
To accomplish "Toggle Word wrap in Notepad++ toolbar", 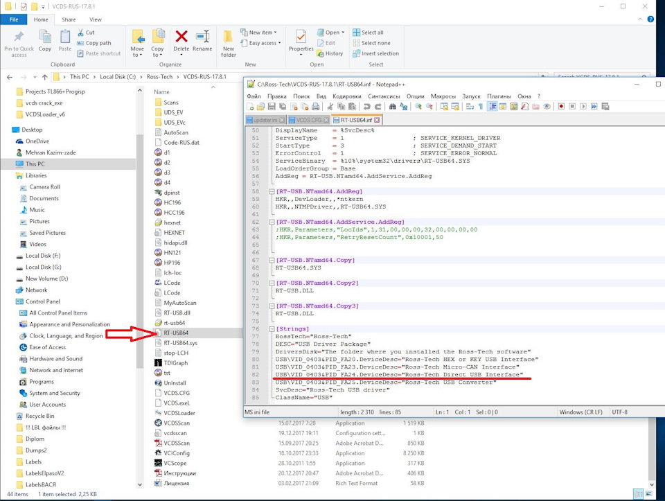I will [x=470, y=107].
